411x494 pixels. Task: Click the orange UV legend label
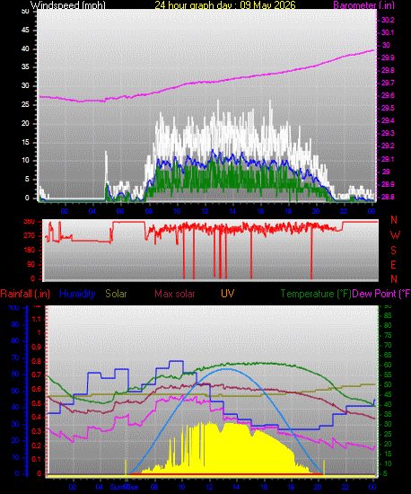(x=228, y=294)
